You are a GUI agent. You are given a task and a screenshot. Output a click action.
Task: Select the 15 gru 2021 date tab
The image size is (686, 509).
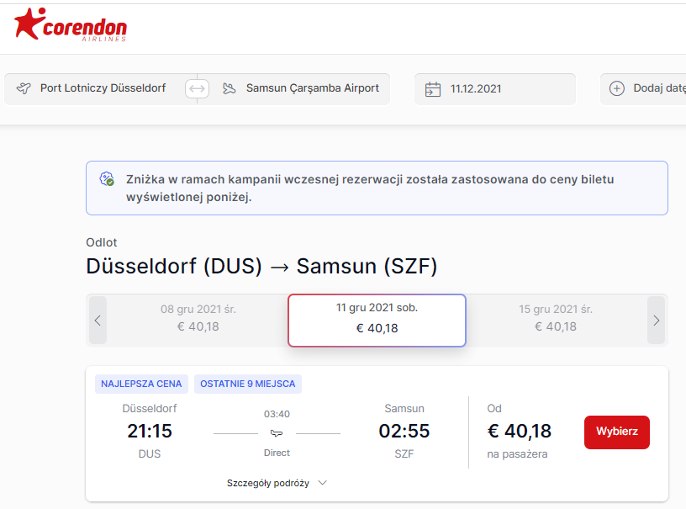click(x=556, y=318)
